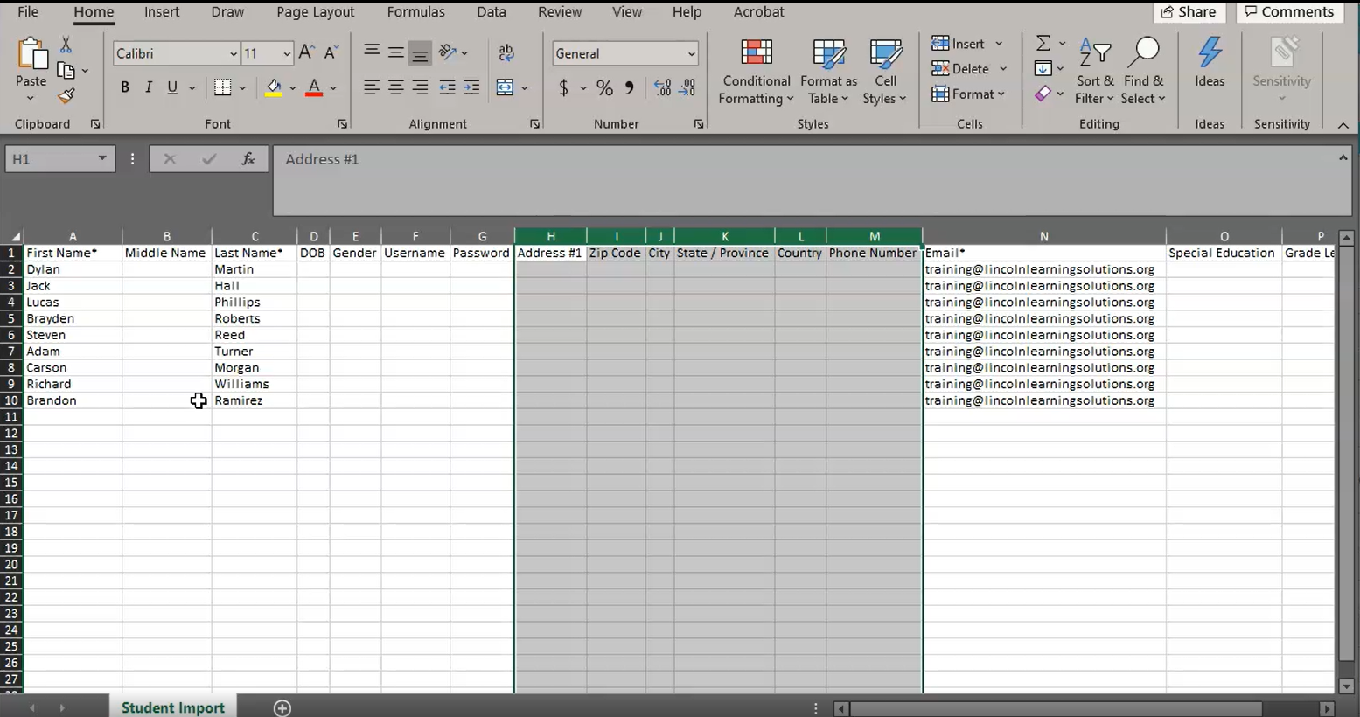
Task: Open Sort & Filter menu
Action: point(1095,72)
